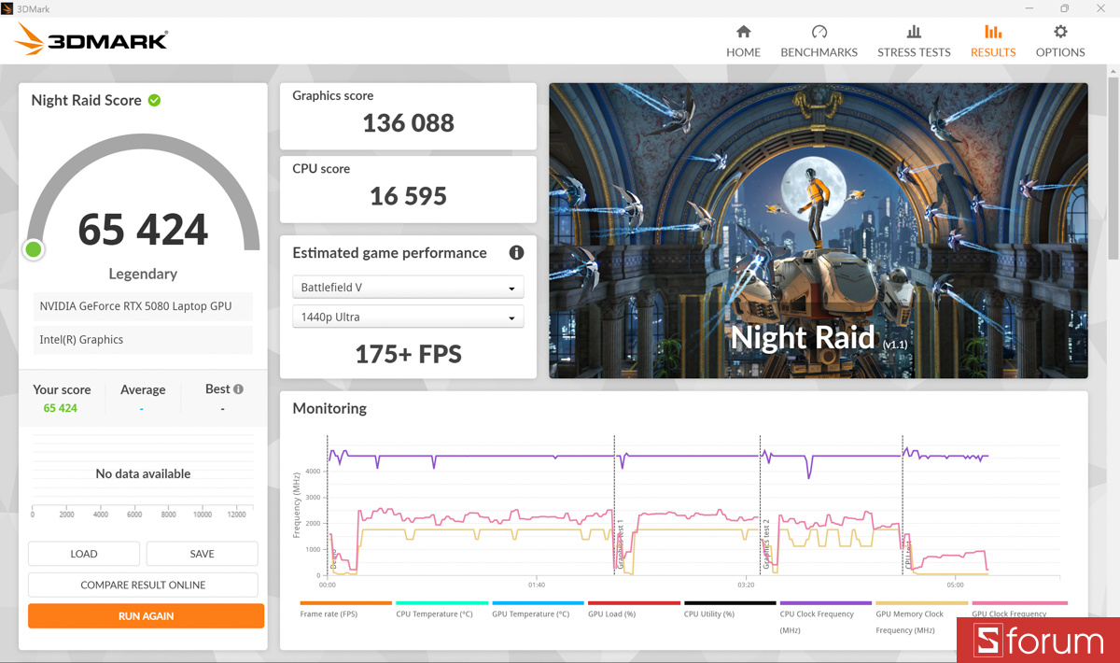Toggle CPU Temperature legend swatch
This screenshot has width=1120, height=663.
(x=441, y=603)
